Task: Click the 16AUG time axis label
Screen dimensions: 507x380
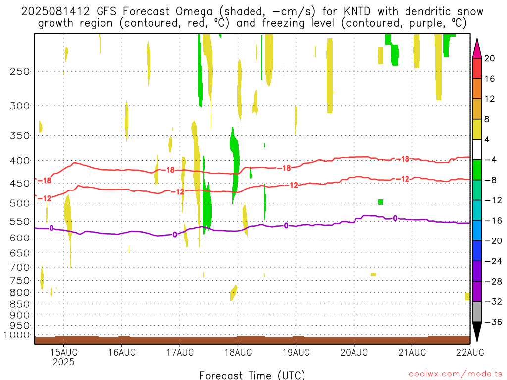Action: click(x=122, y=352)
